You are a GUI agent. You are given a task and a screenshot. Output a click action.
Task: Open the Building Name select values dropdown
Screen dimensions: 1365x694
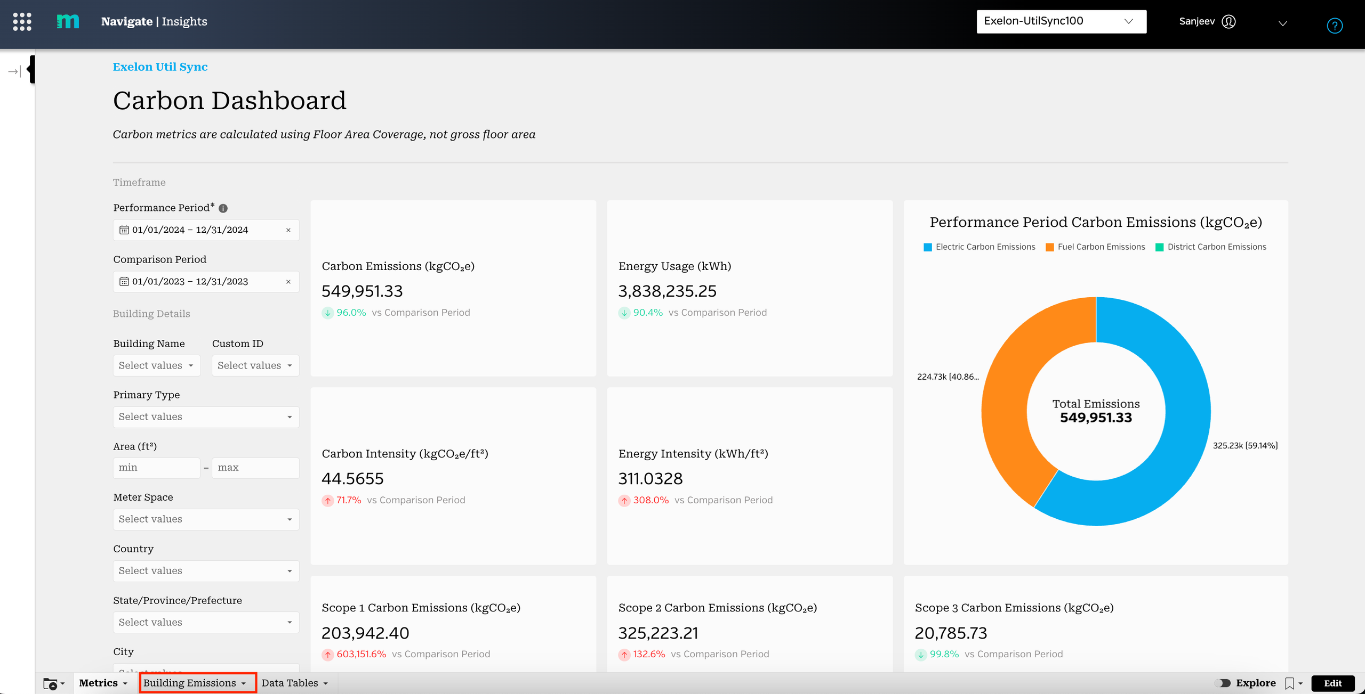point(157,365)
